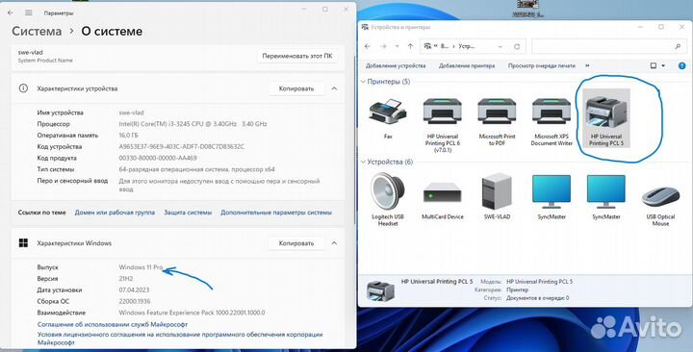Select HP Universal Printing PCL 5 printer

[606, 118]
